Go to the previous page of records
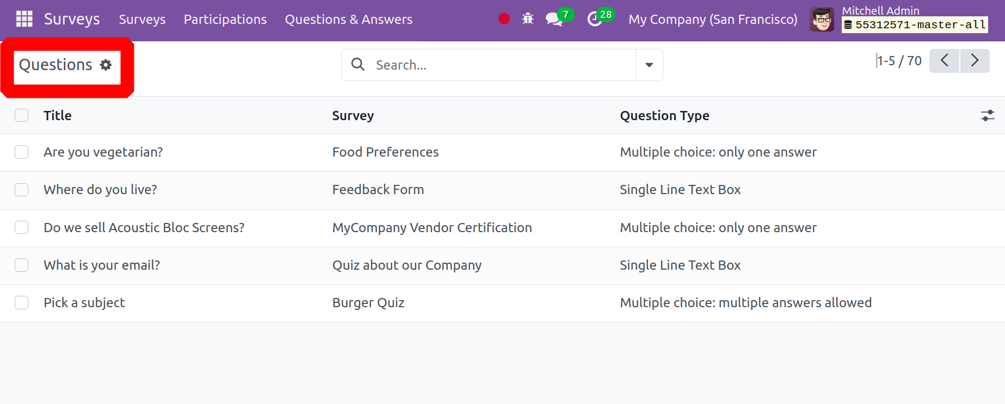This screenshot has height=404, width=1005. [945, 60]
